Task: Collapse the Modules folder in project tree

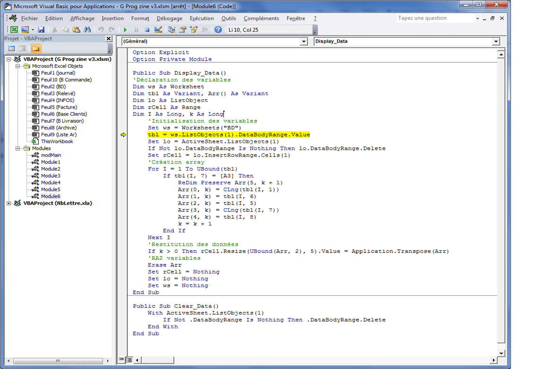Action: [x=18, y=148]
